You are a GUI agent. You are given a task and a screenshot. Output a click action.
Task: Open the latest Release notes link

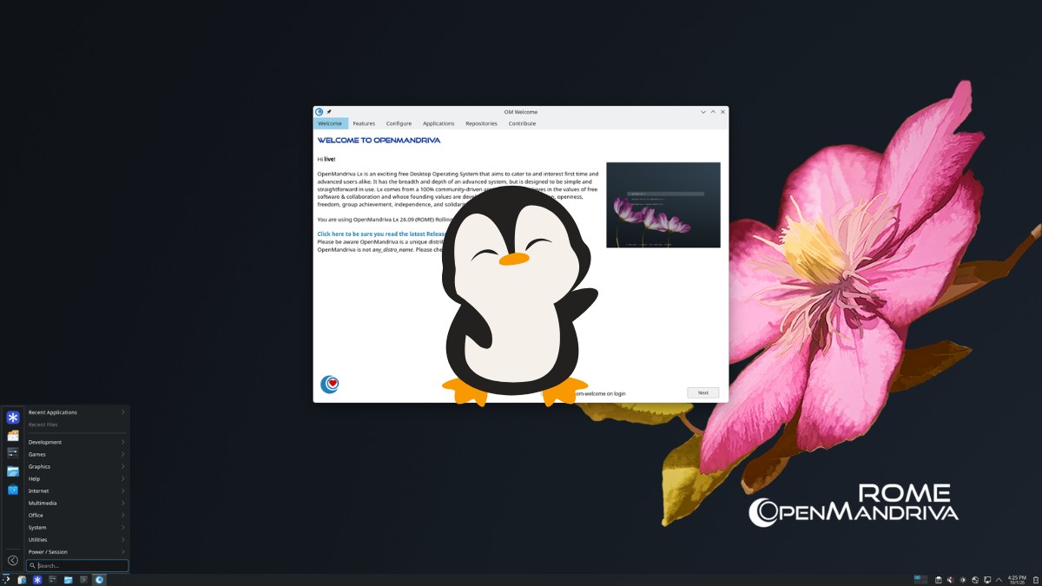tap(381, 234)
